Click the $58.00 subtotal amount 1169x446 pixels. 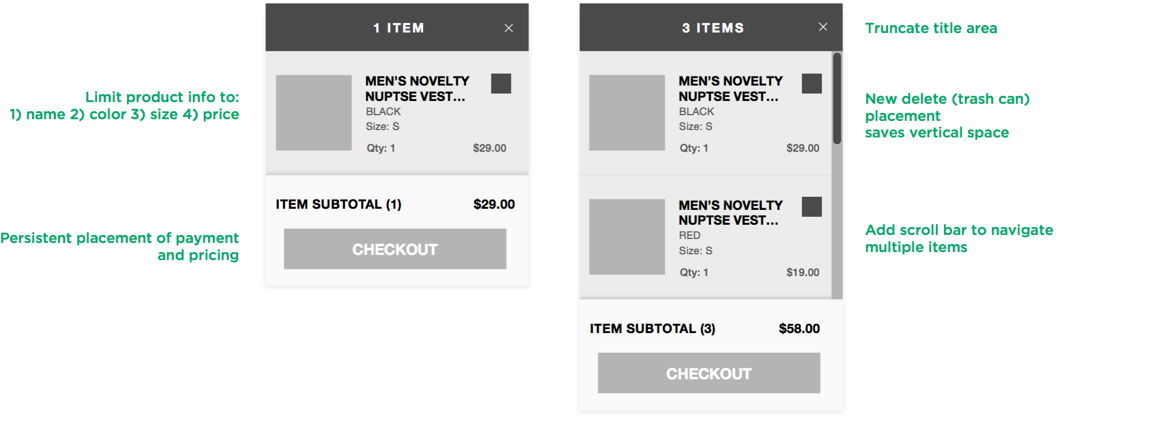(x=799, y=329)
